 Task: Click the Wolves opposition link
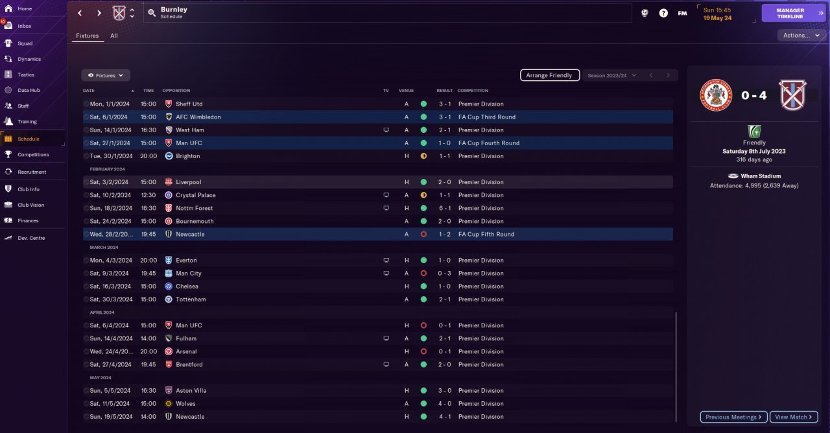tap(185, 404)
